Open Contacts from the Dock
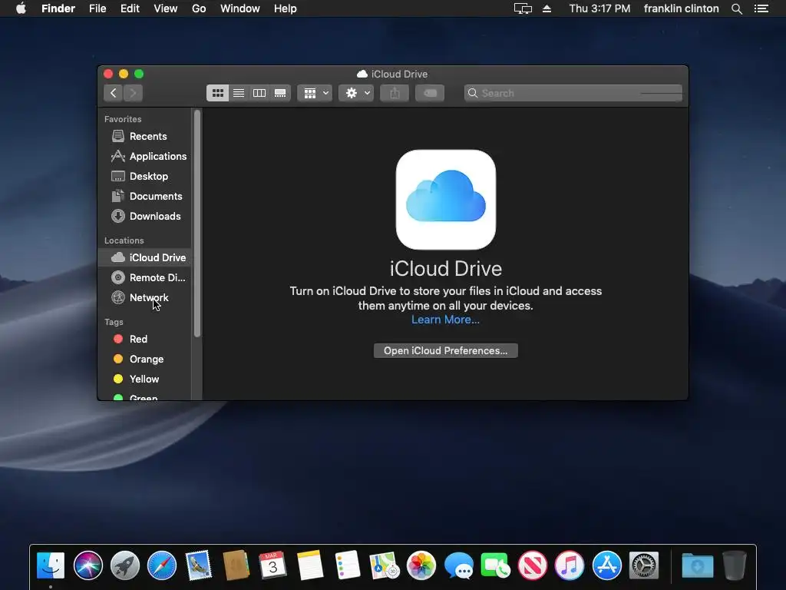The height and width of the screenshot is (590, 786). point(236,565)
